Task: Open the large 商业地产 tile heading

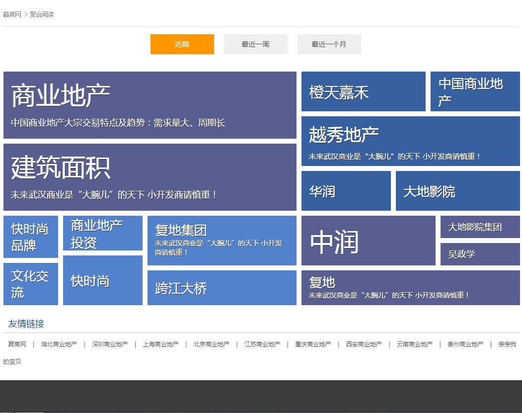Action: point(61,96)
